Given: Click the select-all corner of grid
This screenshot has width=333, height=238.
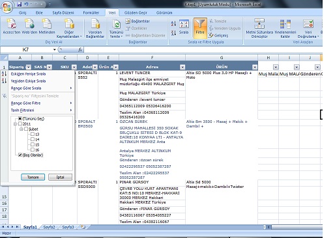Looking at the screenshot, I should (4, 58).
